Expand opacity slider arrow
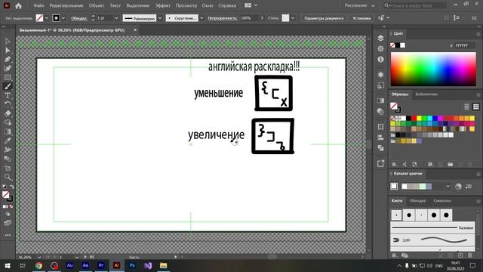This screenshot has height=272, width=483. [262, 18]
